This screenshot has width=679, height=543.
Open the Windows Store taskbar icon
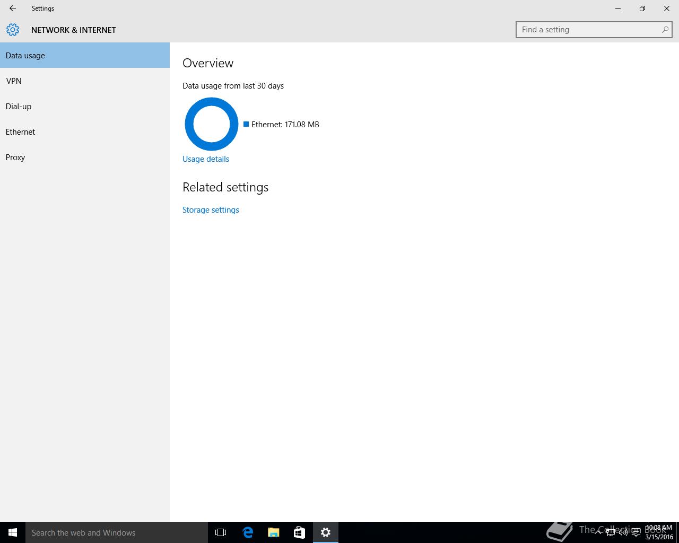click(299, 532)
